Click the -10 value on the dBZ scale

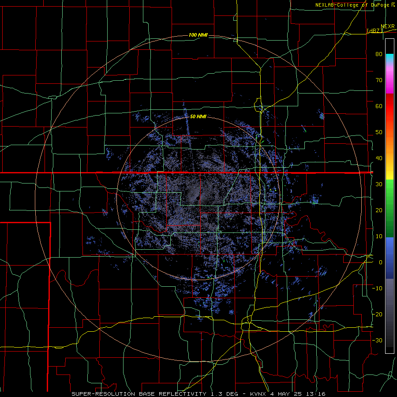(x=377, y=288)
